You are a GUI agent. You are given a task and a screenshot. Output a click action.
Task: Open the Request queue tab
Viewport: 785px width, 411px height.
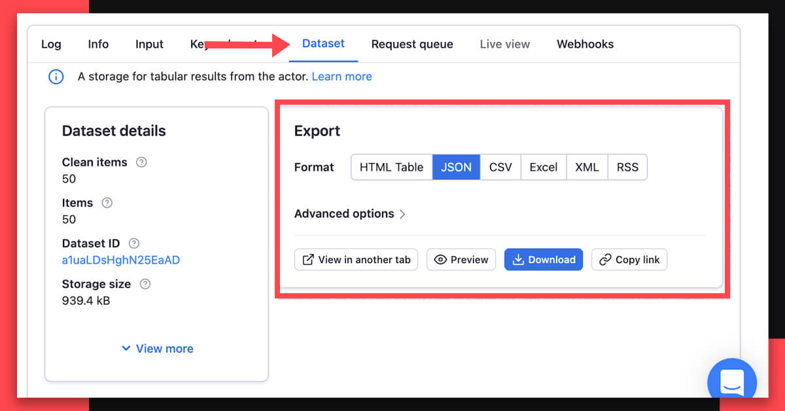pos(412,45)
